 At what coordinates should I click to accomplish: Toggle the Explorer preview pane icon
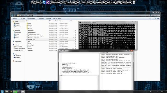tap(155, 18)
